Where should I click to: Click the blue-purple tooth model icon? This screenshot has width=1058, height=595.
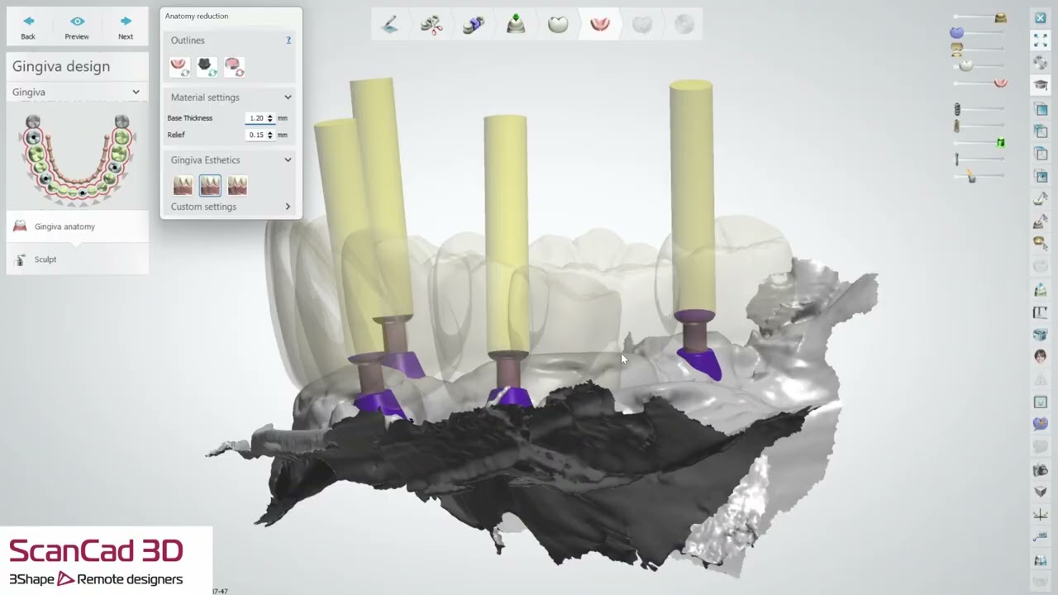coord(1041,424)
